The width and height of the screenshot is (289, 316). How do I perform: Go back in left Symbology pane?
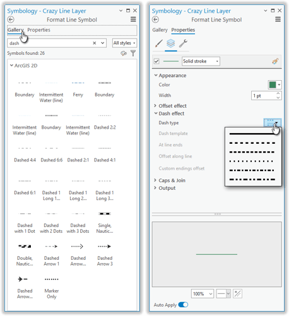11,20
